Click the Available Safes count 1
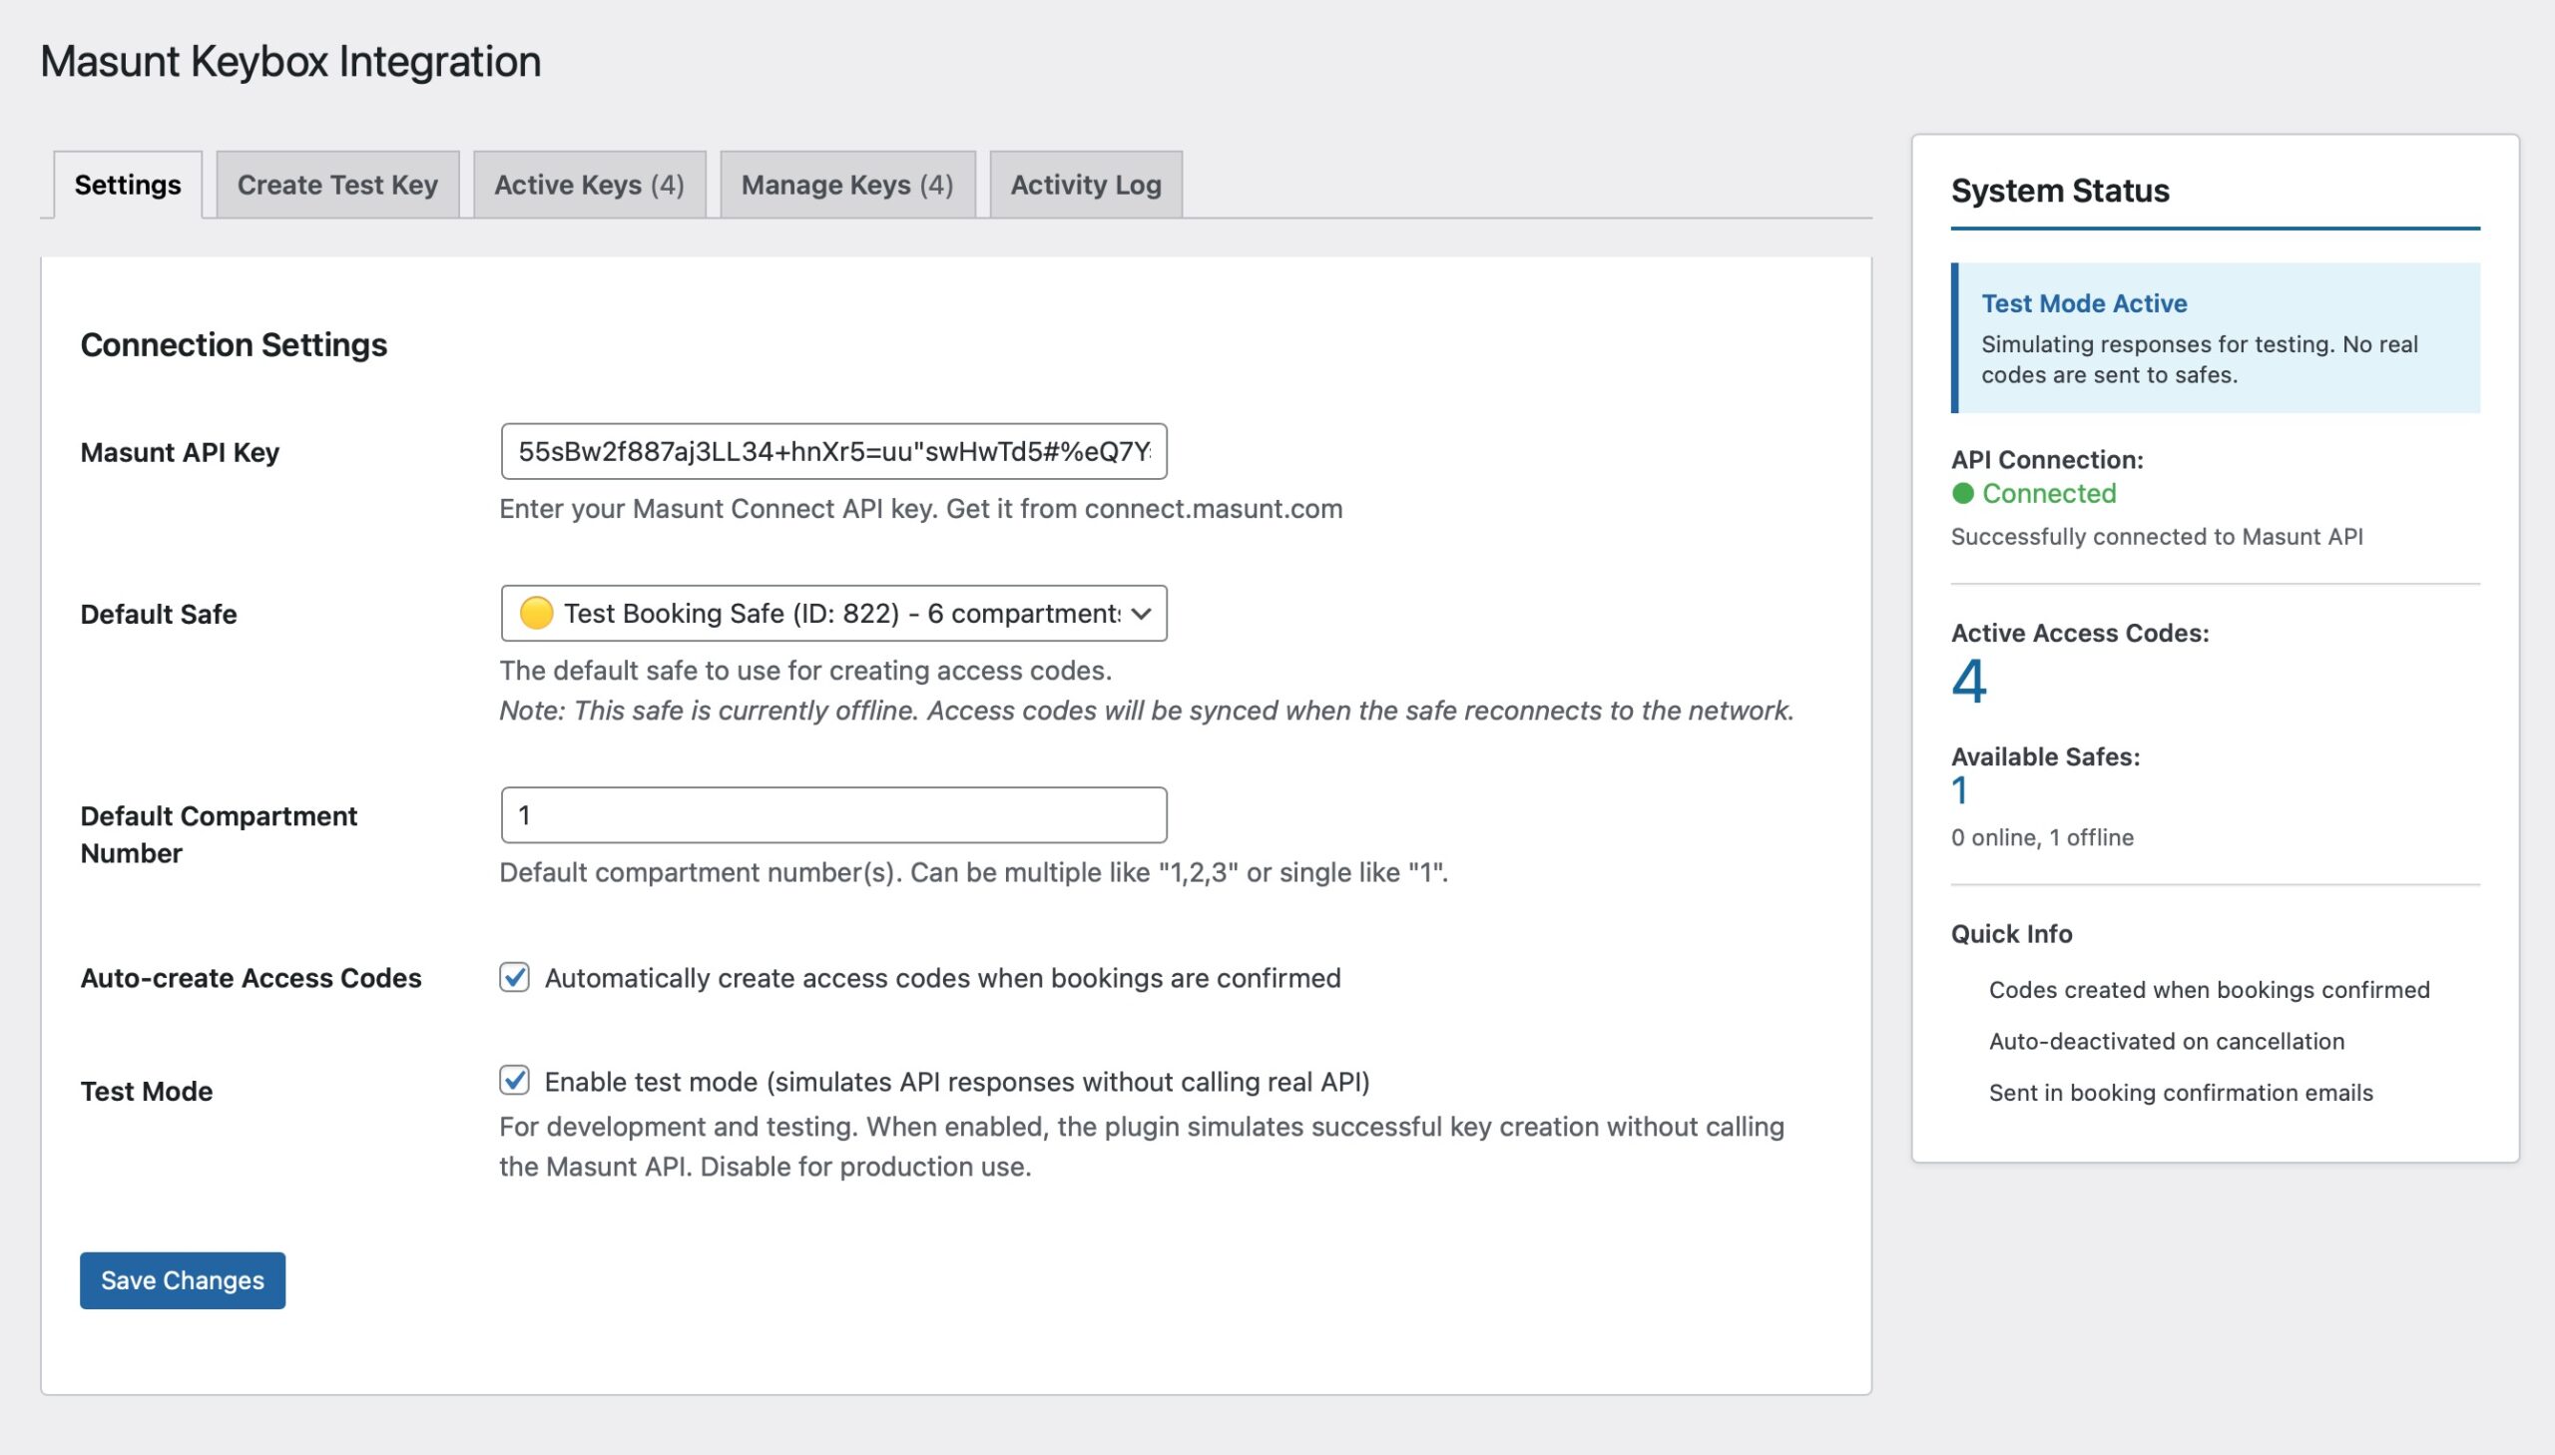Viewport: 2555px width, 1455px height. [1959, 791]
